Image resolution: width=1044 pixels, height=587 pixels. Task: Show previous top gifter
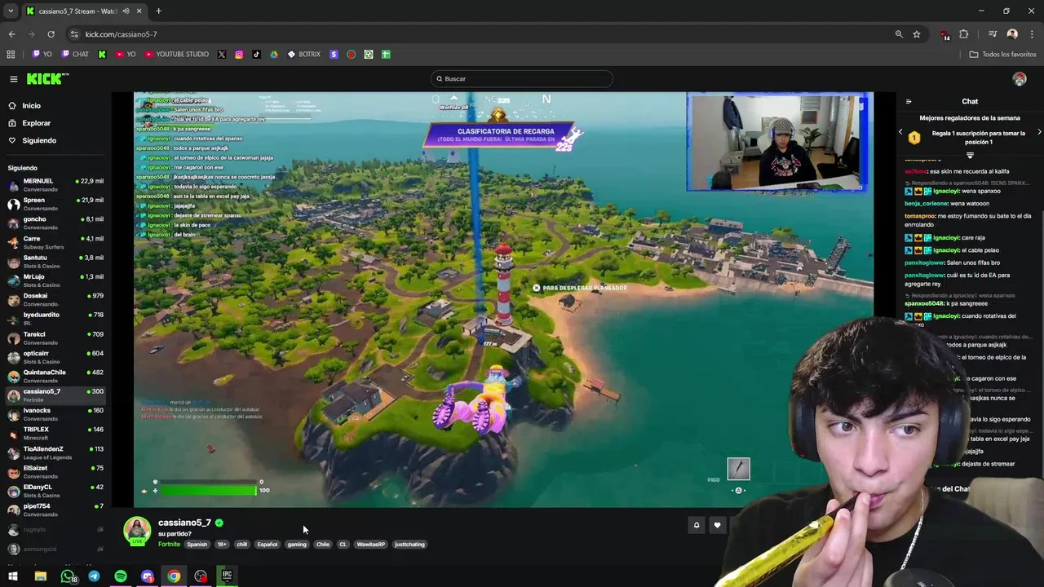tap(900, 132)
